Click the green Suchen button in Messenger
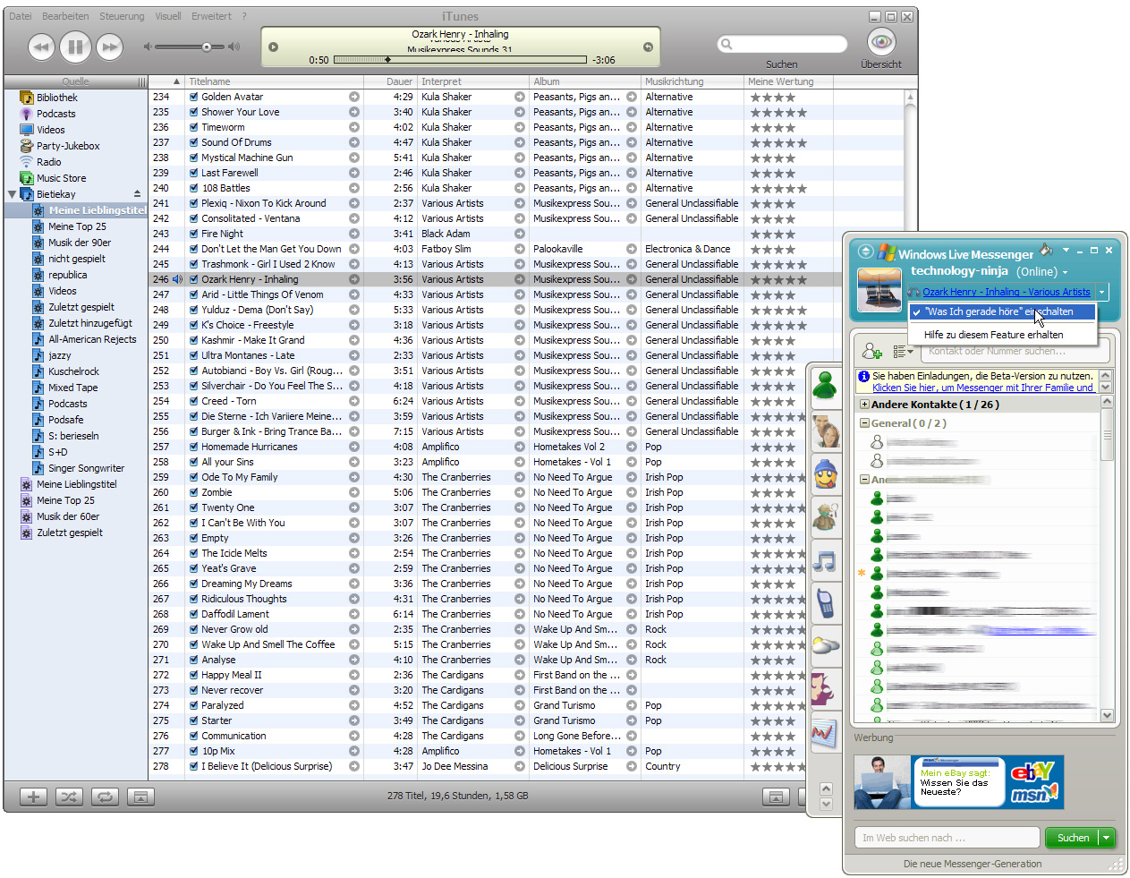 (x=1073, y=838)
